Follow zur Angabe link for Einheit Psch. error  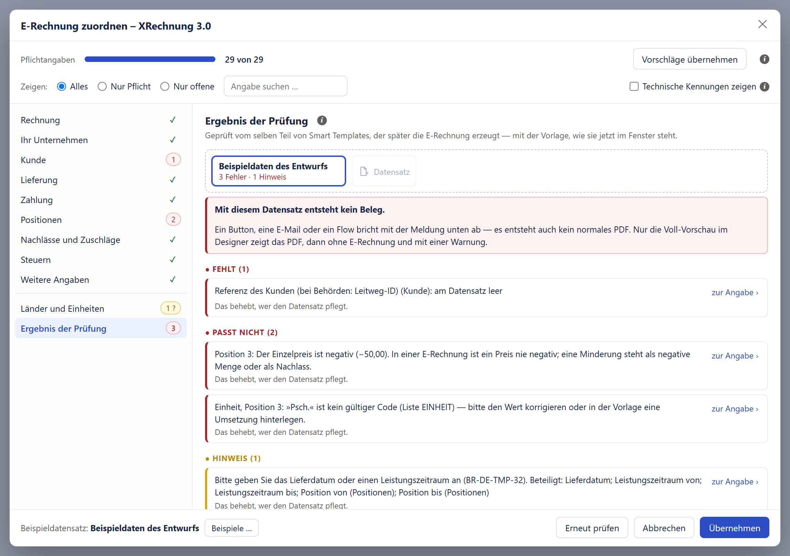(x=735, y=409)
